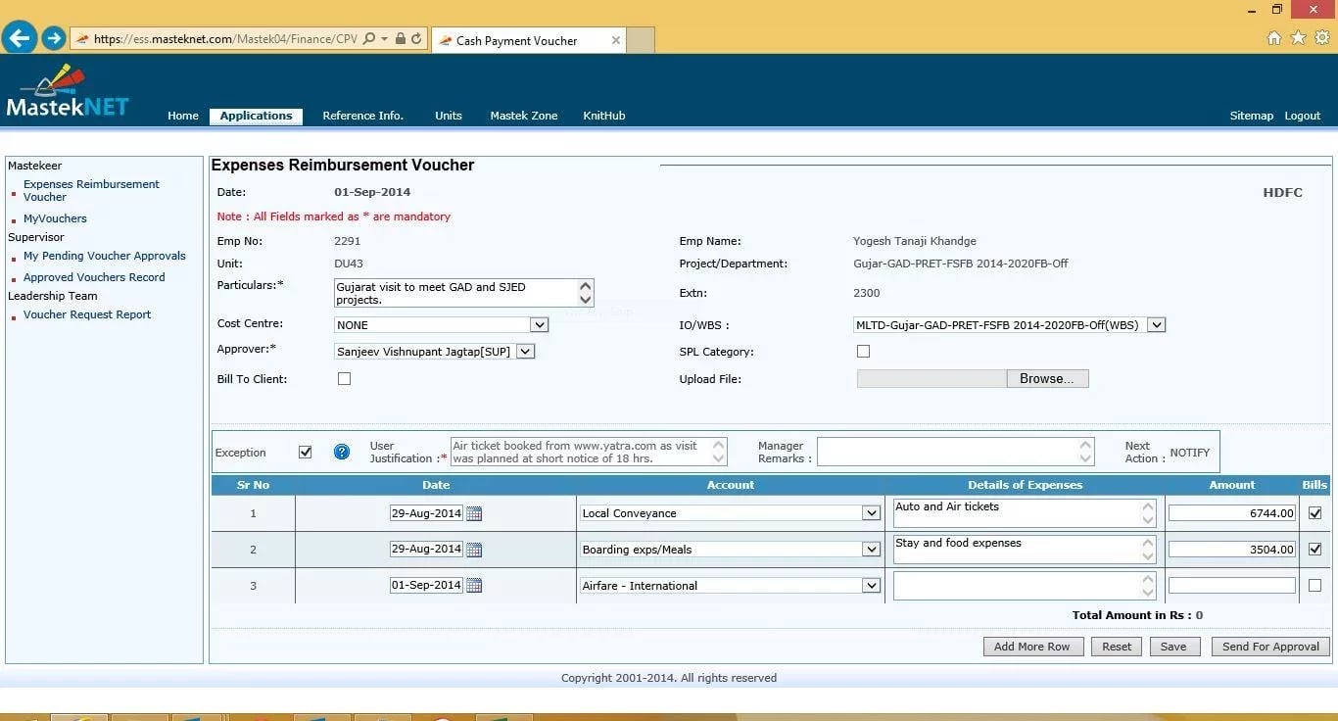
Task: Open the Applications menu
Action: click(256, 116)
